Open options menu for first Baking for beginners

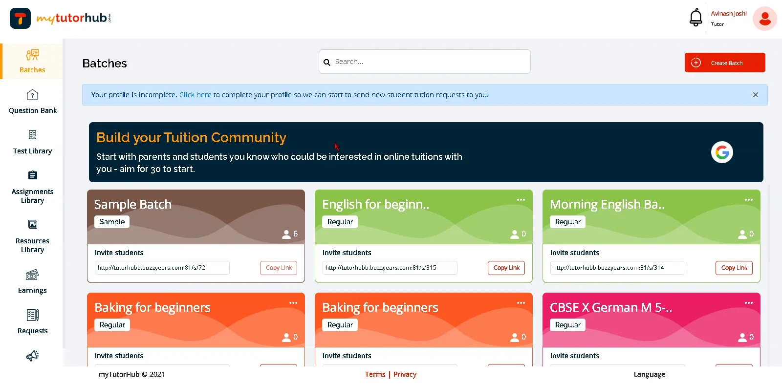[x=293, y=303]
